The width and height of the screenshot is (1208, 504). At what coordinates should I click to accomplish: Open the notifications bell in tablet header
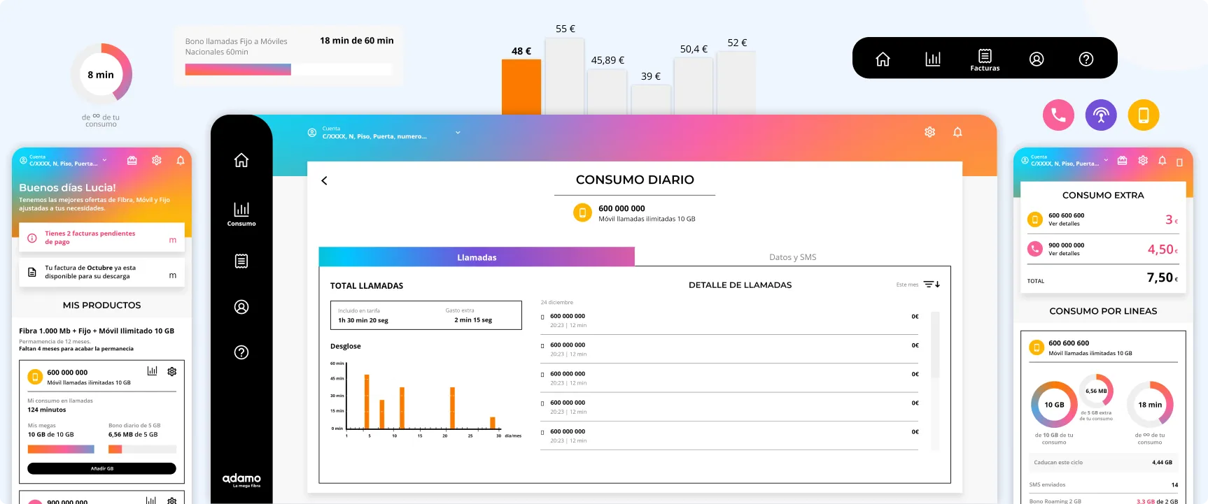click(957, 132)
